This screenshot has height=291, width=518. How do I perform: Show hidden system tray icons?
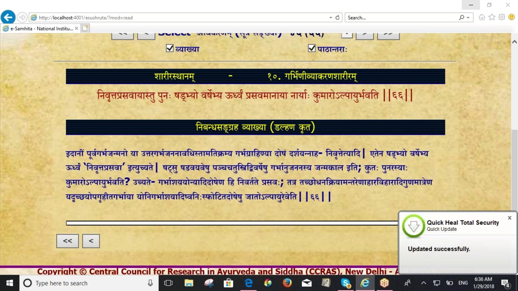click(x=424, y=283)
